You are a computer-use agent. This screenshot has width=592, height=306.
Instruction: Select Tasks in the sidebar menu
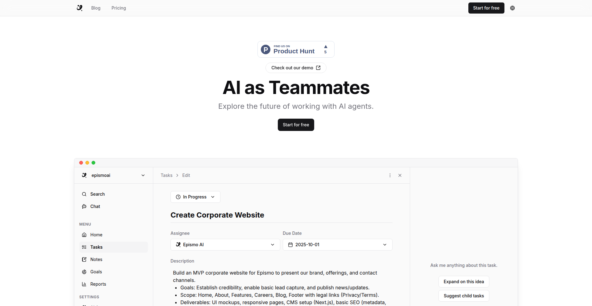[x=113, y=247]
